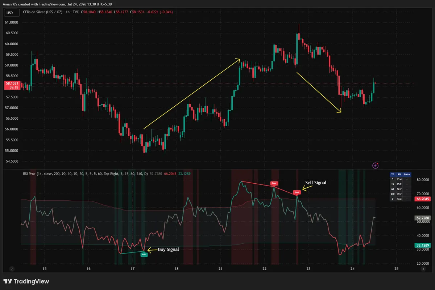435x290 pixels.
Task: Click RSI axis label 70.0000
Action: tap(423, 194)
